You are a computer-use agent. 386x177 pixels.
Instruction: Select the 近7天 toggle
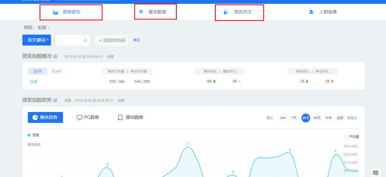(37, 72)
